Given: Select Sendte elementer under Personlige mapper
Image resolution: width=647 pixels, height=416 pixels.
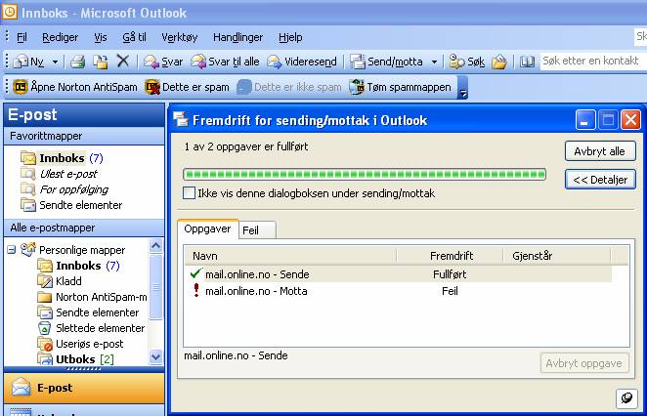Looking at the screenshot, I should [88, 312].
